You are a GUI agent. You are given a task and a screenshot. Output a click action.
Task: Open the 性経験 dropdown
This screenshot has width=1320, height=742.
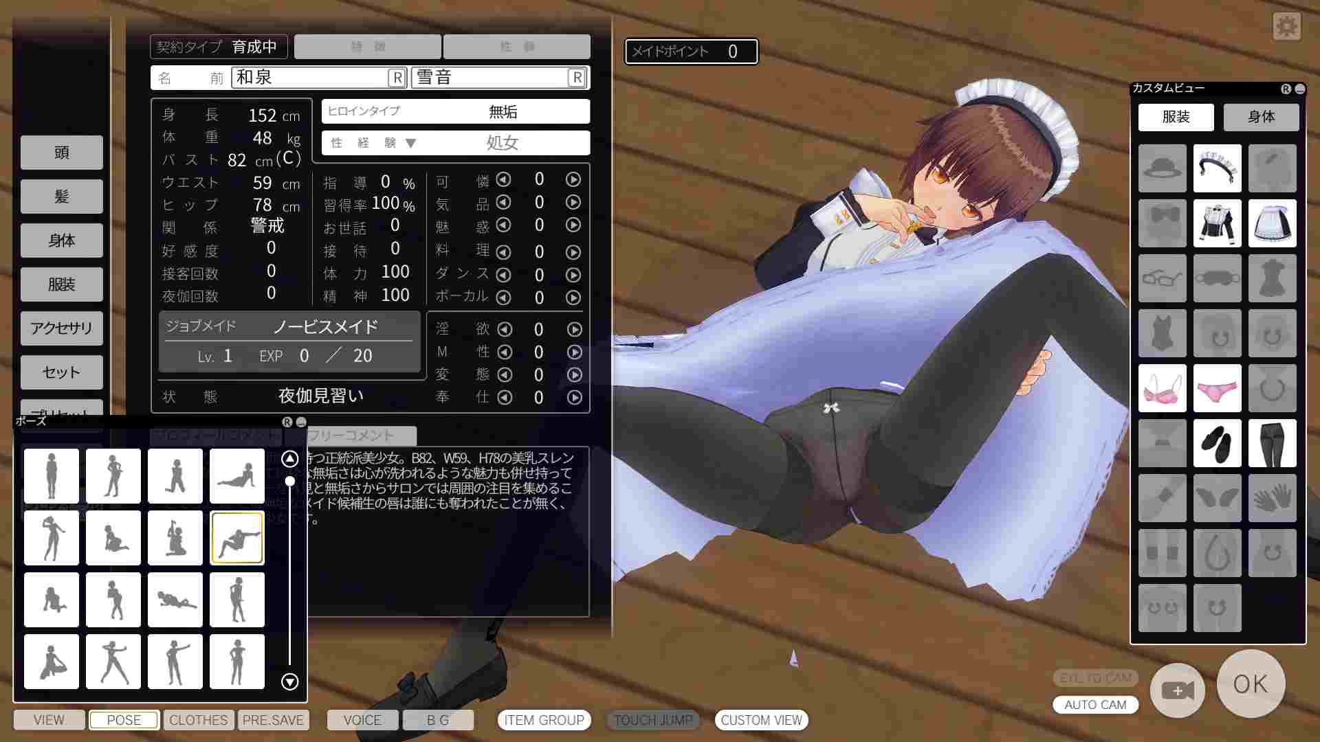tap(456, 143)
